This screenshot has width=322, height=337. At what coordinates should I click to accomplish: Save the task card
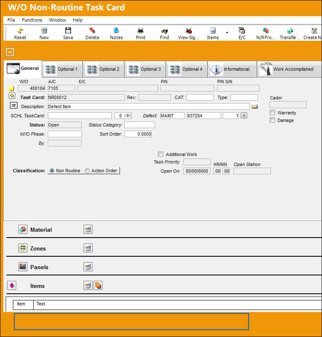68,33
